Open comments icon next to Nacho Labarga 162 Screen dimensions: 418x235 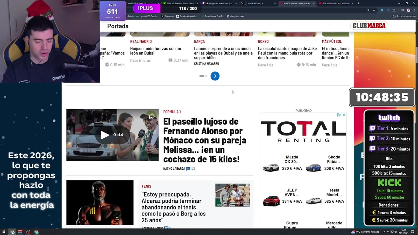[188, 169]
